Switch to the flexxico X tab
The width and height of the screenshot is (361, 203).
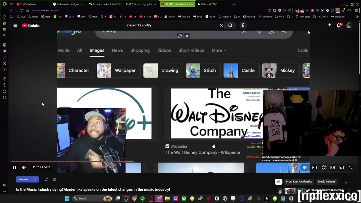coord(141,4)
